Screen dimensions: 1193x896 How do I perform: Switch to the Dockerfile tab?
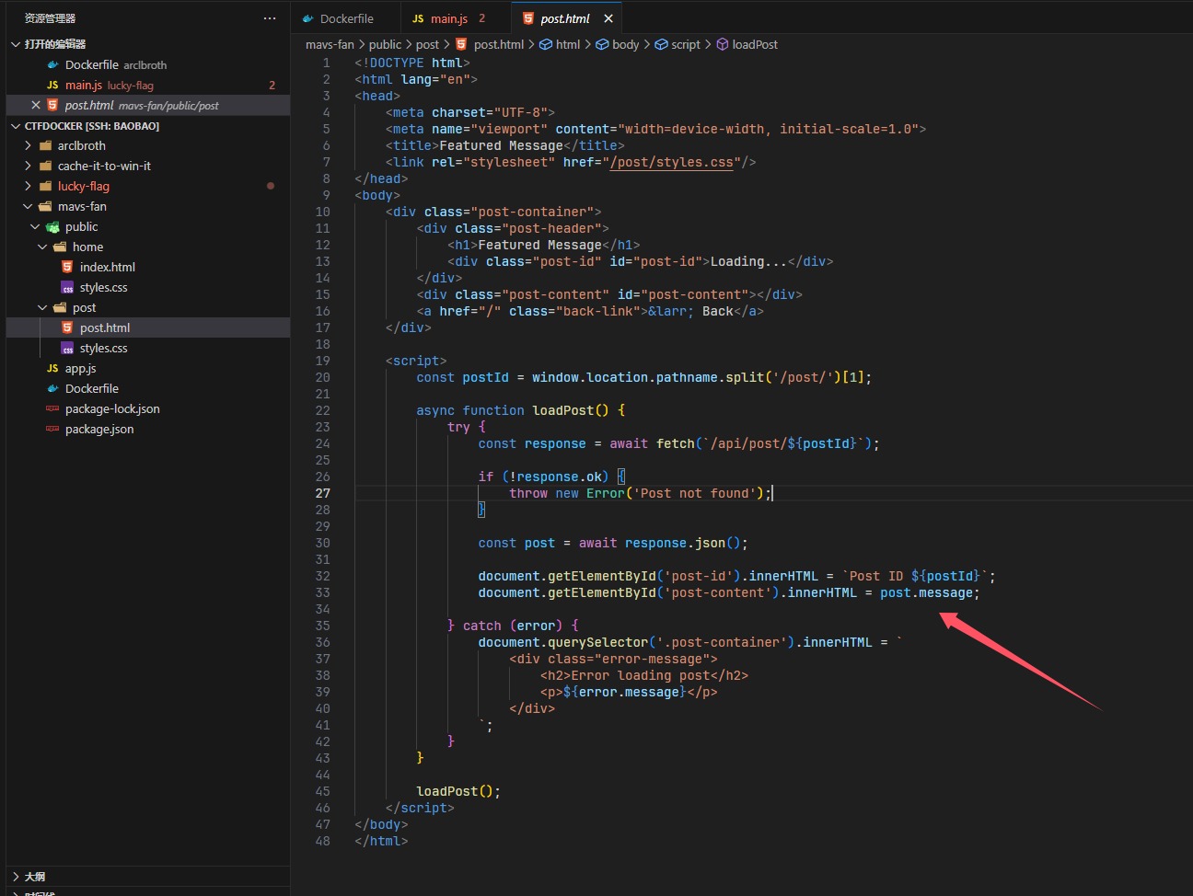pos(346,18)
